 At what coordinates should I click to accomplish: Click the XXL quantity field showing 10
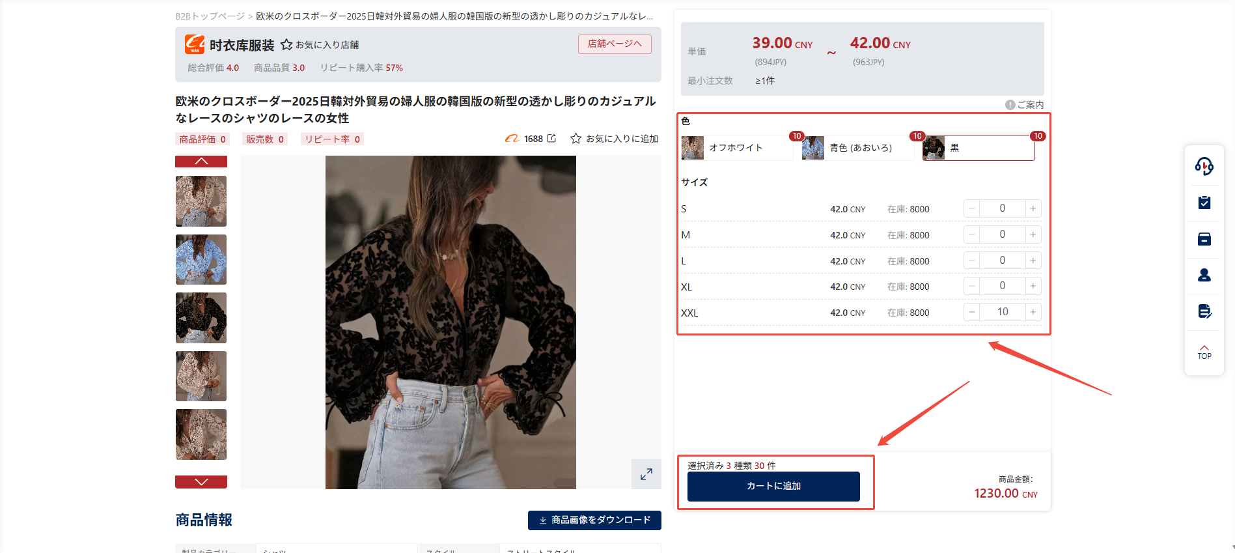(1003, 312)
